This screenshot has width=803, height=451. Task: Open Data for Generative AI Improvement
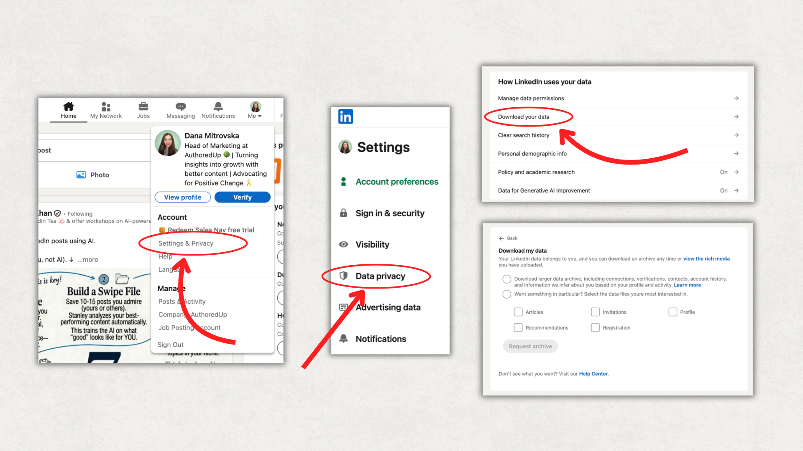click(x=618, y=190)
